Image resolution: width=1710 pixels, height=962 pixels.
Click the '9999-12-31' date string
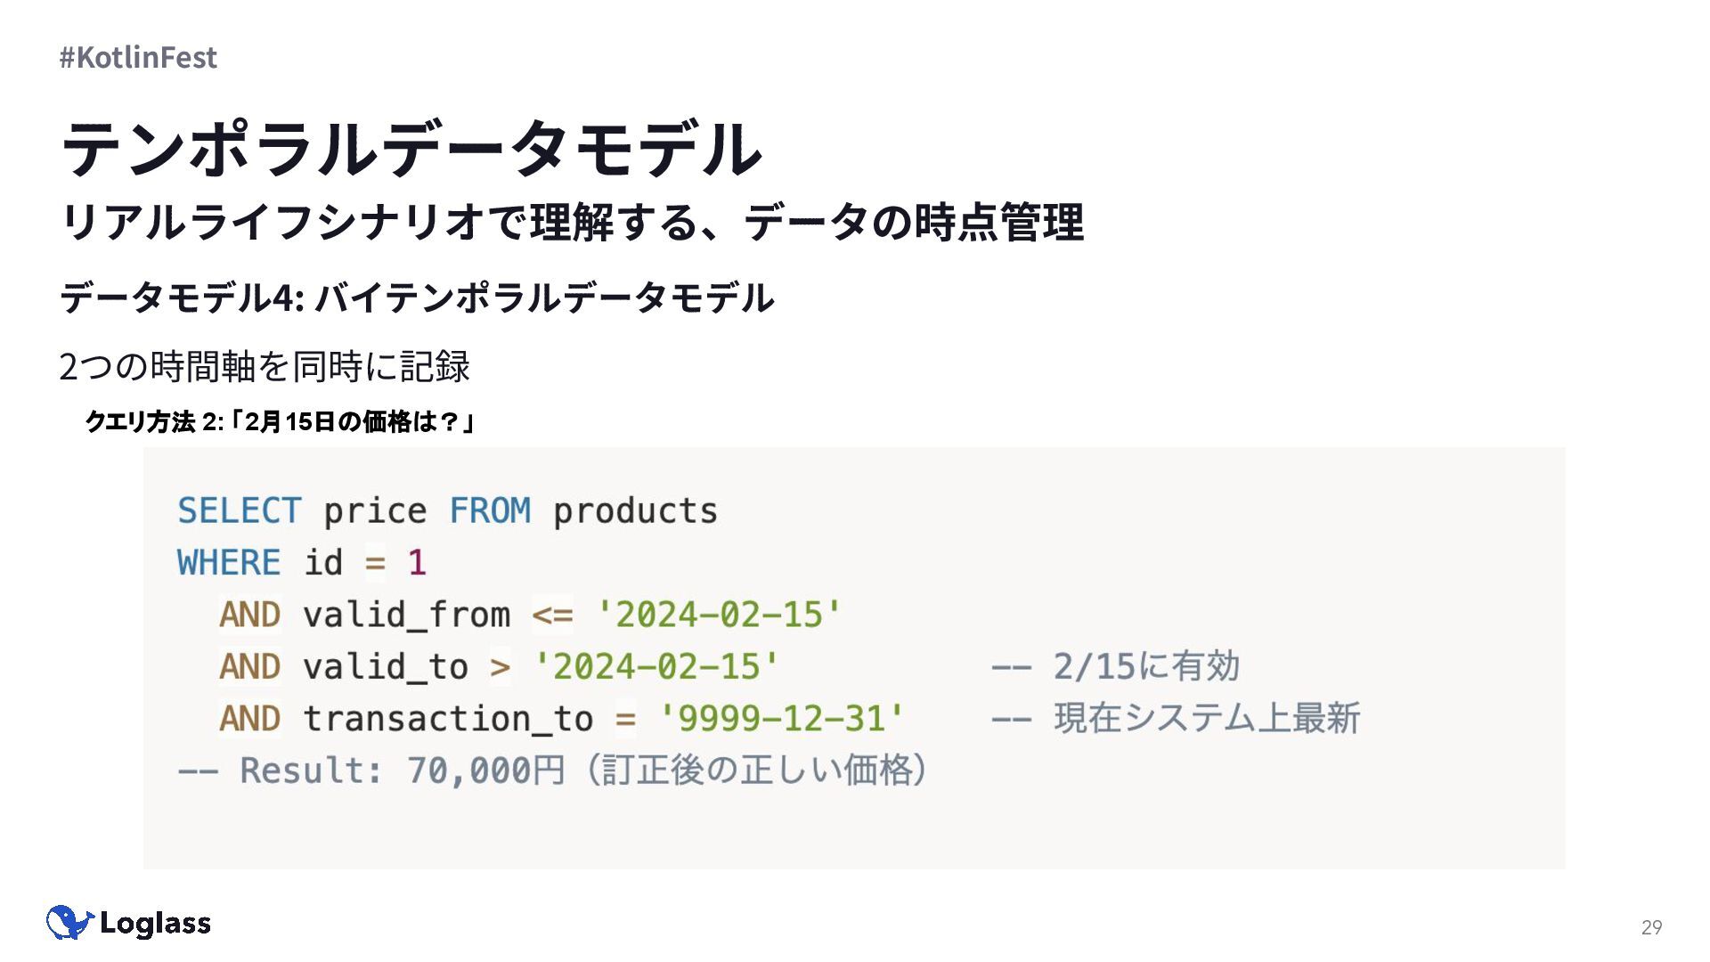781,719
